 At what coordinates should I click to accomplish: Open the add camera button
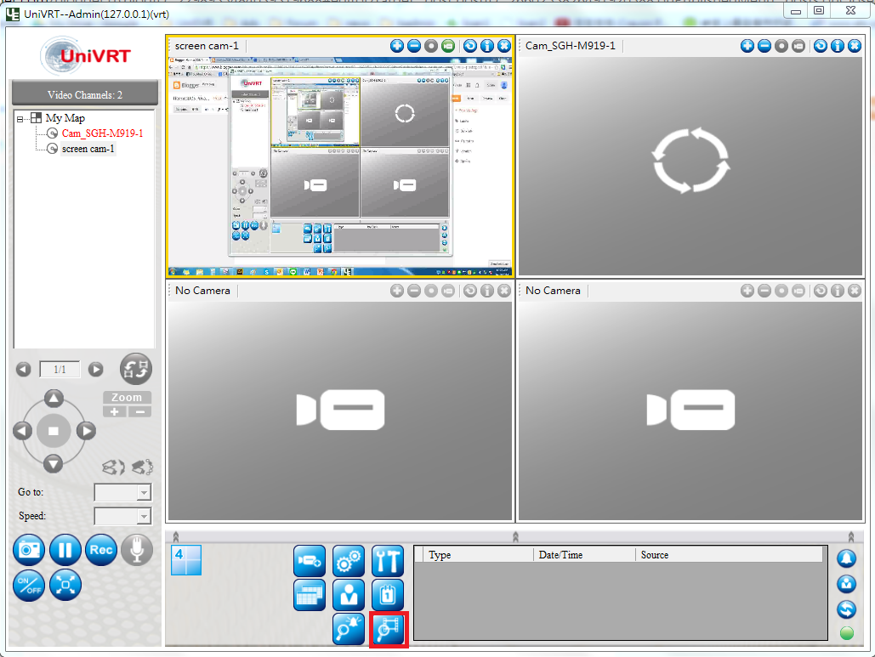point(310,561)
